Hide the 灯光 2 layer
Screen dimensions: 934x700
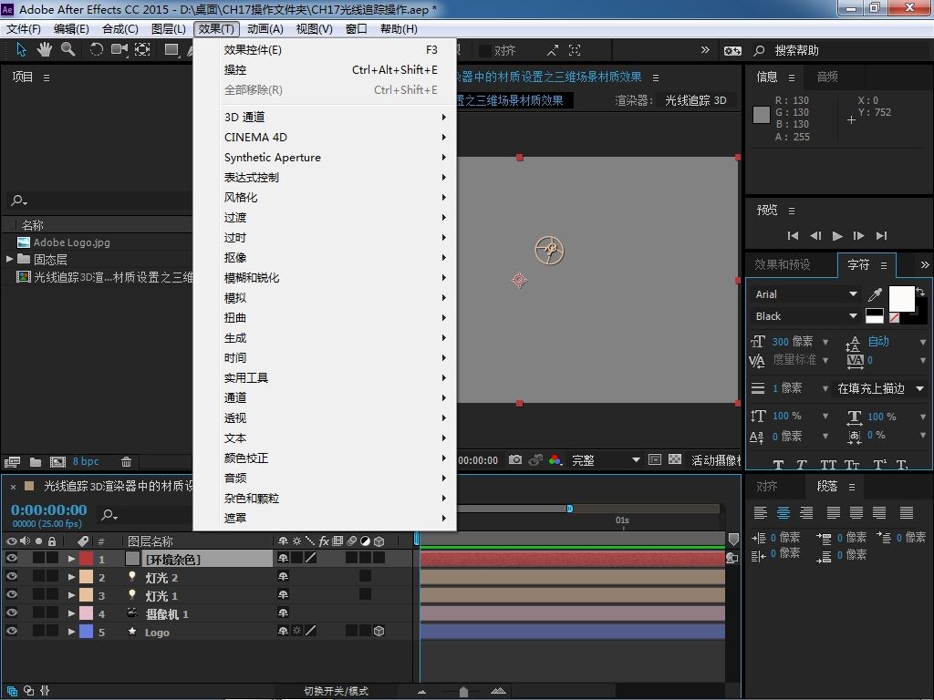tap(12, 577)
